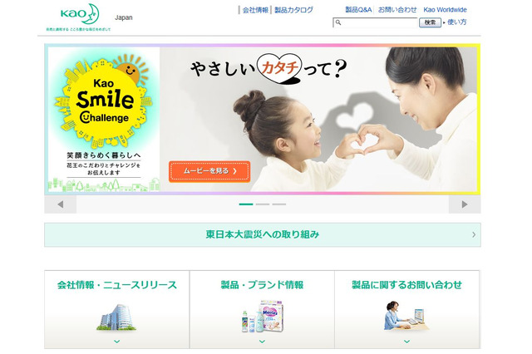Click the Kao moon logo
The width and height of the screenshot is (532, 354).
pyautogui.click(x=80, y=14)
